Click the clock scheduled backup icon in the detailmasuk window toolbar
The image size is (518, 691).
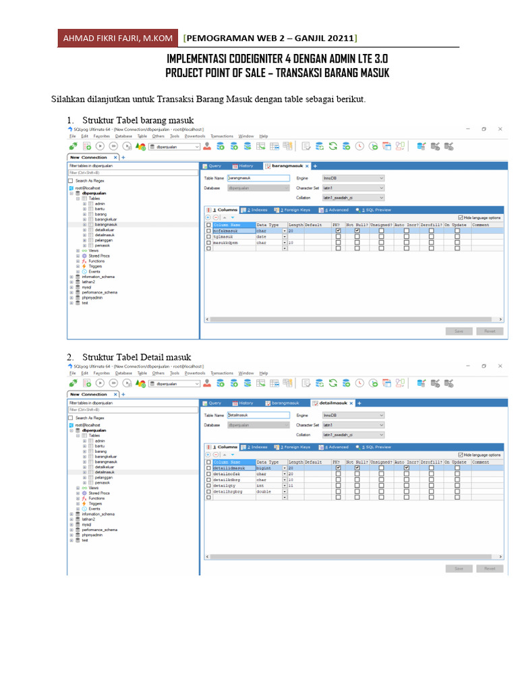(360, 383)
